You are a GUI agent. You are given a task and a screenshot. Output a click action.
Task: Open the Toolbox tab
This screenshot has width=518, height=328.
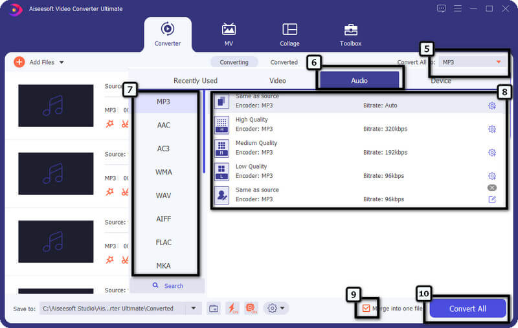[350, 34]
